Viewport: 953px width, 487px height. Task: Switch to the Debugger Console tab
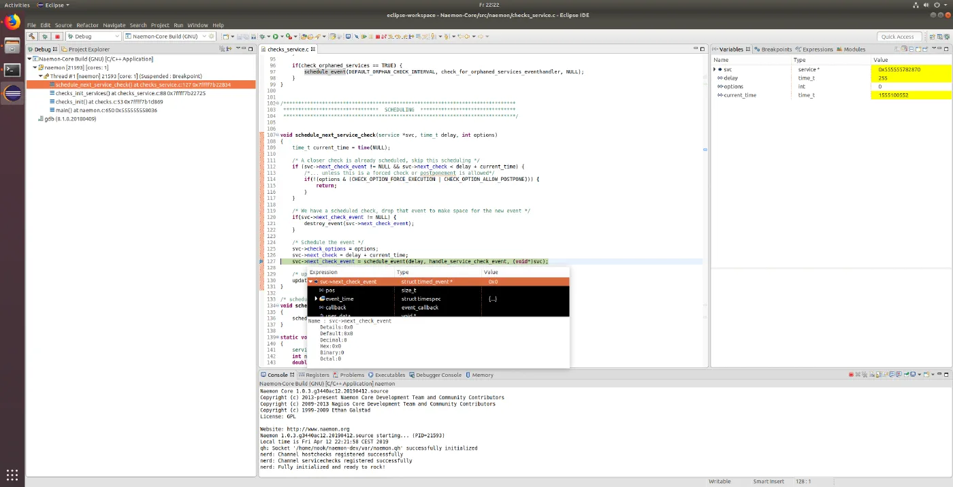click(435, 375)
